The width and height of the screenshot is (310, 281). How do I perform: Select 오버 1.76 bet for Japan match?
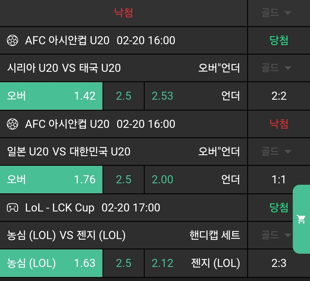[x=51, y=180]
